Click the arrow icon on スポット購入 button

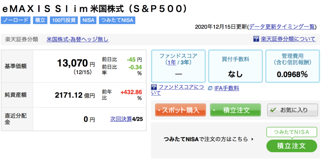pos(159,110)
